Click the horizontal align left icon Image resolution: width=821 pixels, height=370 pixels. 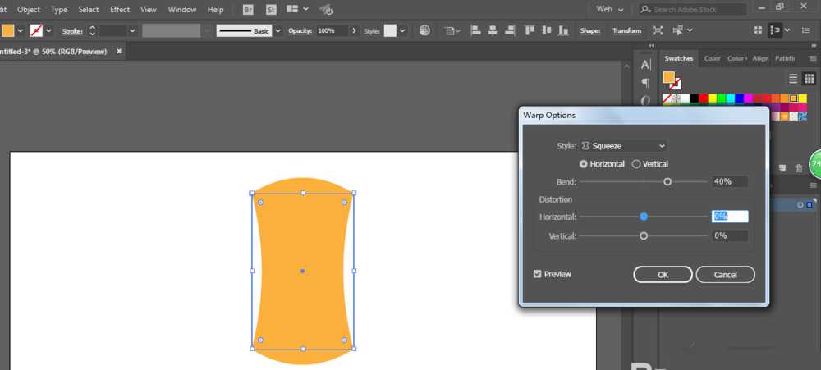(x=477, y=30)
